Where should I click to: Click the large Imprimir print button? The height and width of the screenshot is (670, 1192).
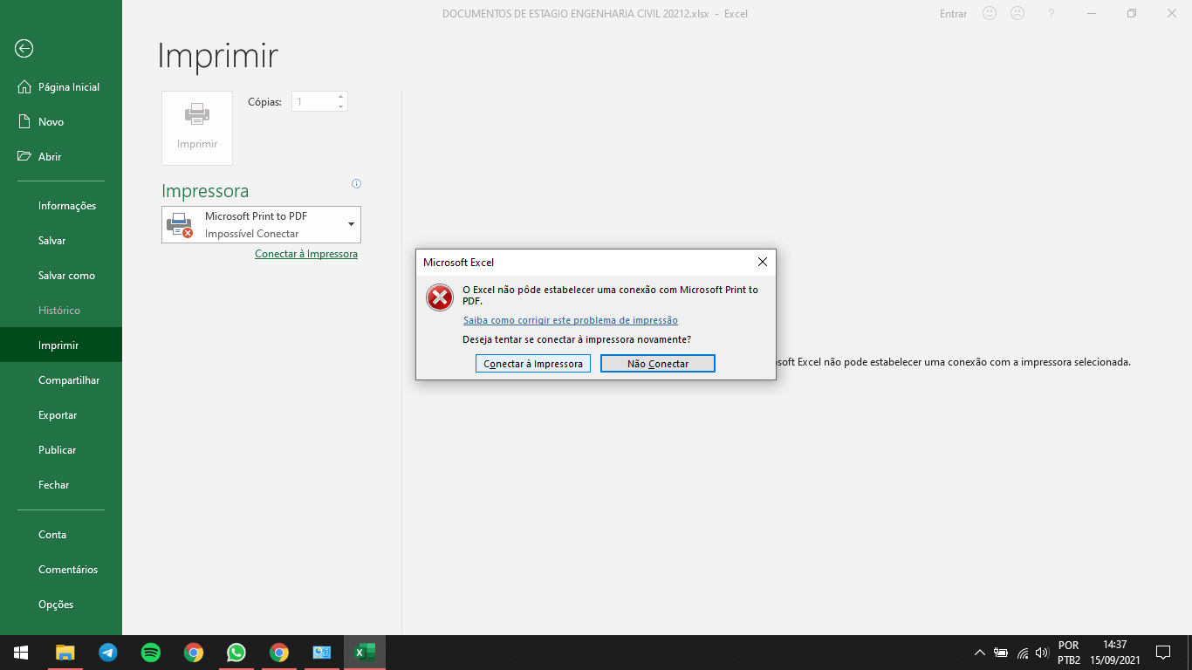197,128
